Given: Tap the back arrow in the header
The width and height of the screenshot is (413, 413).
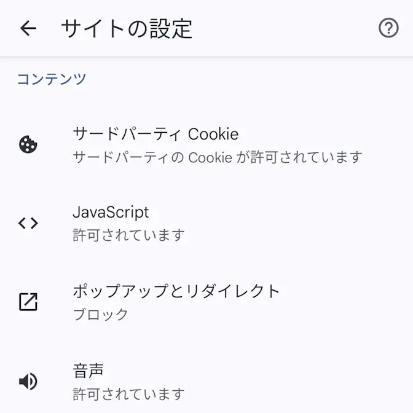Looking at the screenshot, I should point(28,28).
